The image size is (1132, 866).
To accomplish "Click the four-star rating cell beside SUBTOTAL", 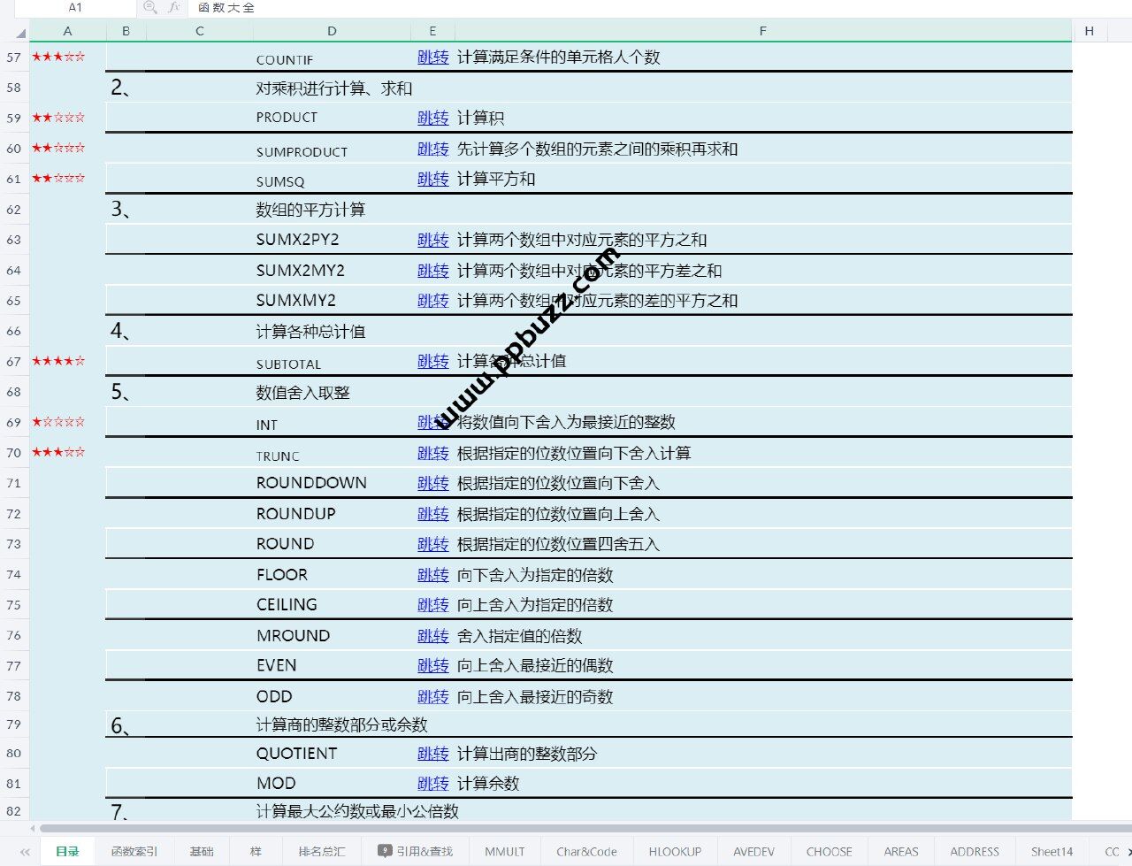I will pyautogui.click(x=67, y=361).
